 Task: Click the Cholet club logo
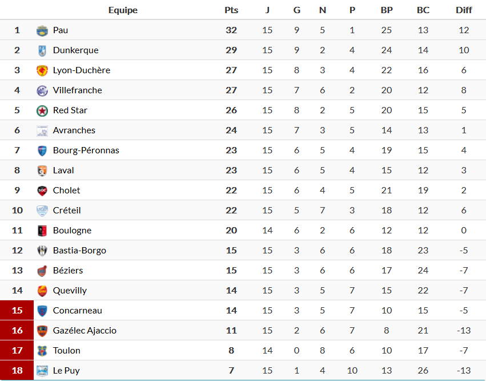pos(42,190)
